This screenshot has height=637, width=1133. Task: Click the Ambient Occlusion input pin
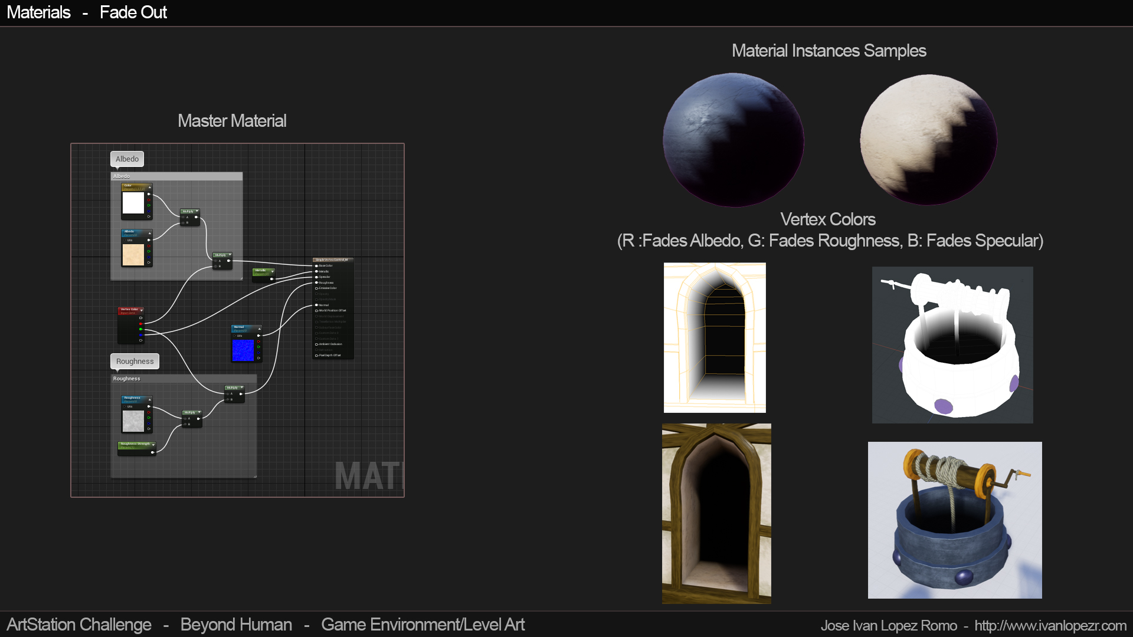coord(317,344)
